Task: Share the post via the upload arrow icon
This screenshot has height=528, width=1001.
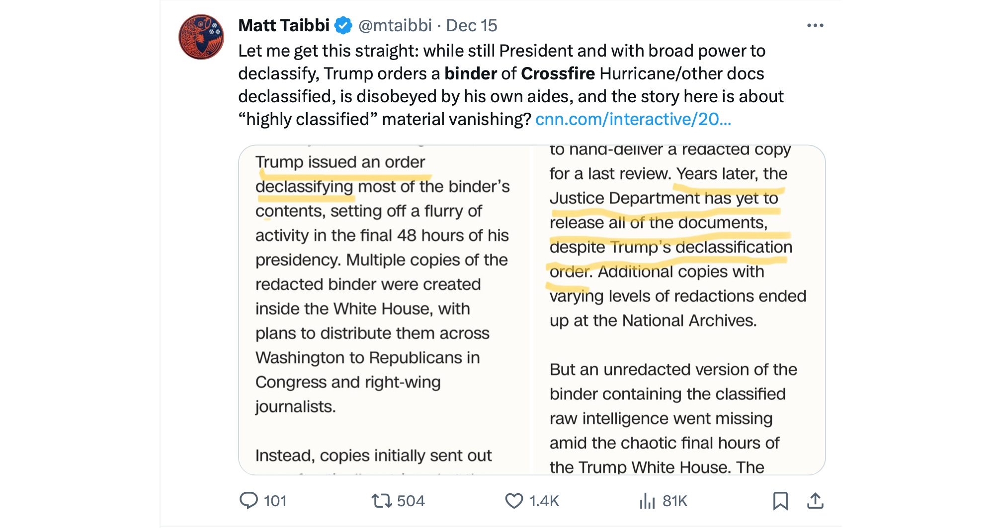Action: 815,501
